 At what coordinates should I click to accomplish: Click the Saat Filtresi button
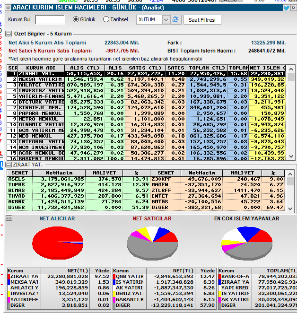pyautogui.click(x=202, y=20)
